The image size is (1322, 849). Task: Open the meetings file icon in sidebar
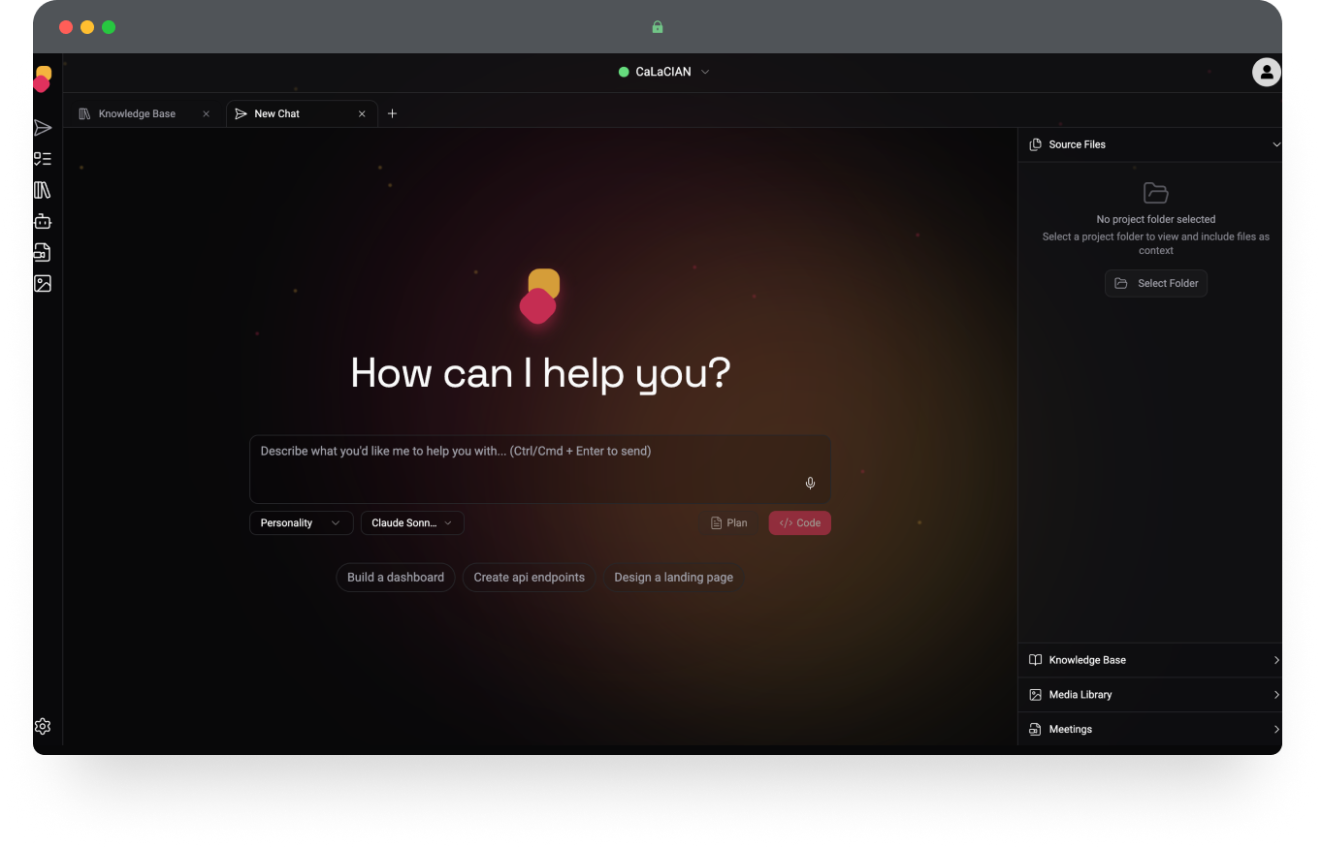[x=43, y=252]
